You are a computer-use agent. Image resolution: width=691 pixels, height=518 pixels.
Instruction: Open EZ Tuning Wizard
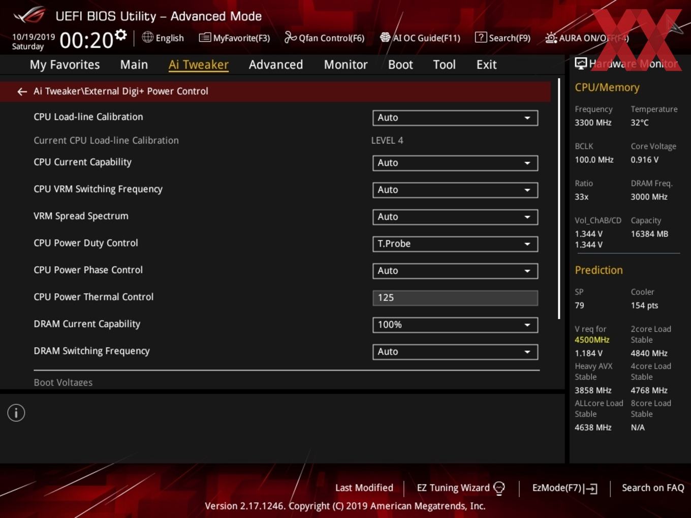tap(460, 488)
